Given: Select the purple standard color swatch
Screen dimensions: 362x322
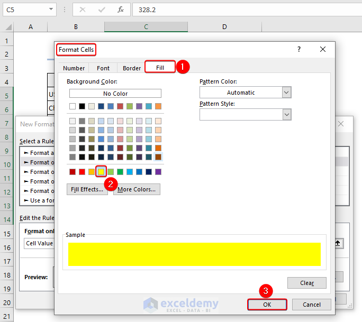Looking at the screenshot, I should pyautogui.click(x=158, y=172).
